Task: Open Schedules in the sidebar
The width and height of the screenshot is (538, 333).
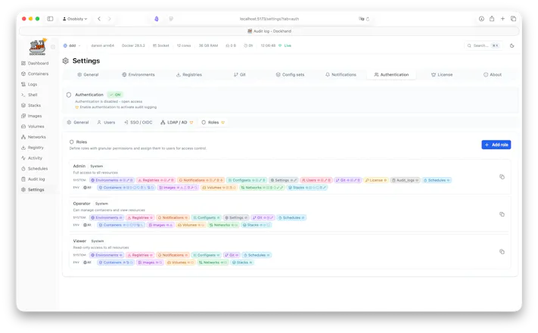Action: 34,169
